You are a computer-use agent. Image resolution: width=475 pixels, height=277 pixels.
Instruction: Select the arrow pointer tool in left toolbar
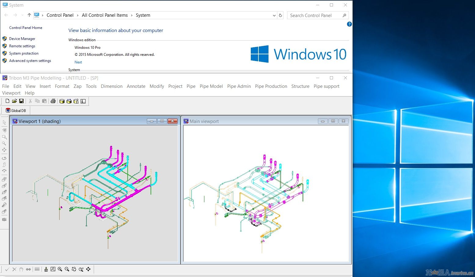click(x=4, y=122)
